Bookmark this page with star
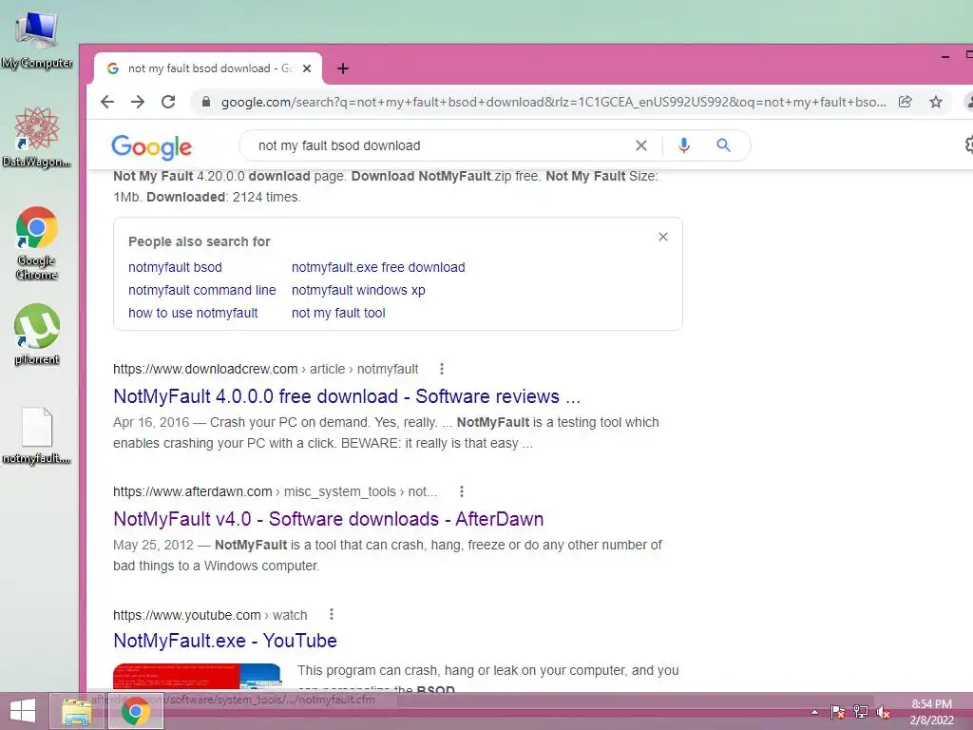The image size is (973, 730). (936, 102)
